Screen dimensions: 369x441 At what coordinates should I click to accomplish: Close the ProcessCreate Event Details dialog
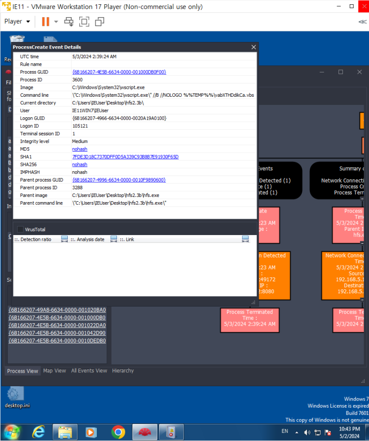click(x=253, y=47)
